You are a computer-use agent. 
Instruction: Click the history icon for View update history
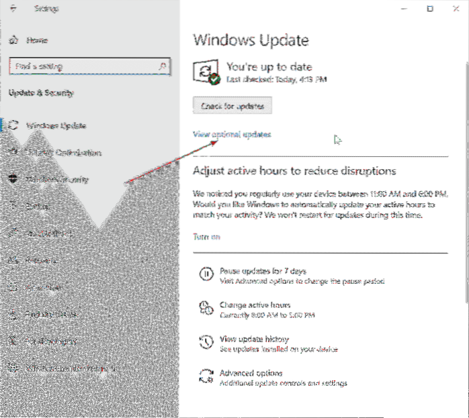pos(206,342)
